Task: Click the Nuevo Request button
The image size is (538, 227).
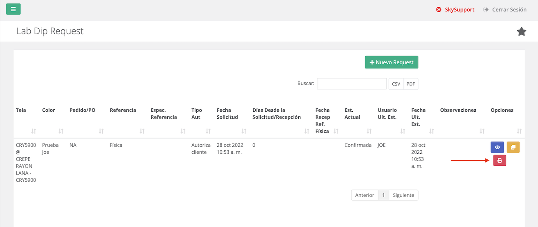Action: 391,62
